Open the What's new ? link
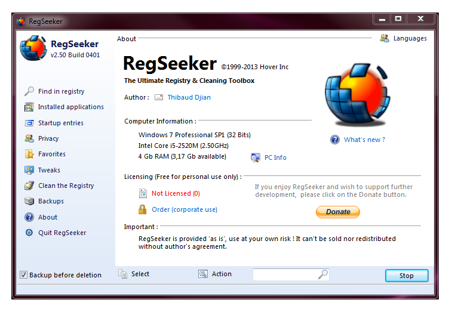This screenshot has width=449, height=312. pos(364,140)
